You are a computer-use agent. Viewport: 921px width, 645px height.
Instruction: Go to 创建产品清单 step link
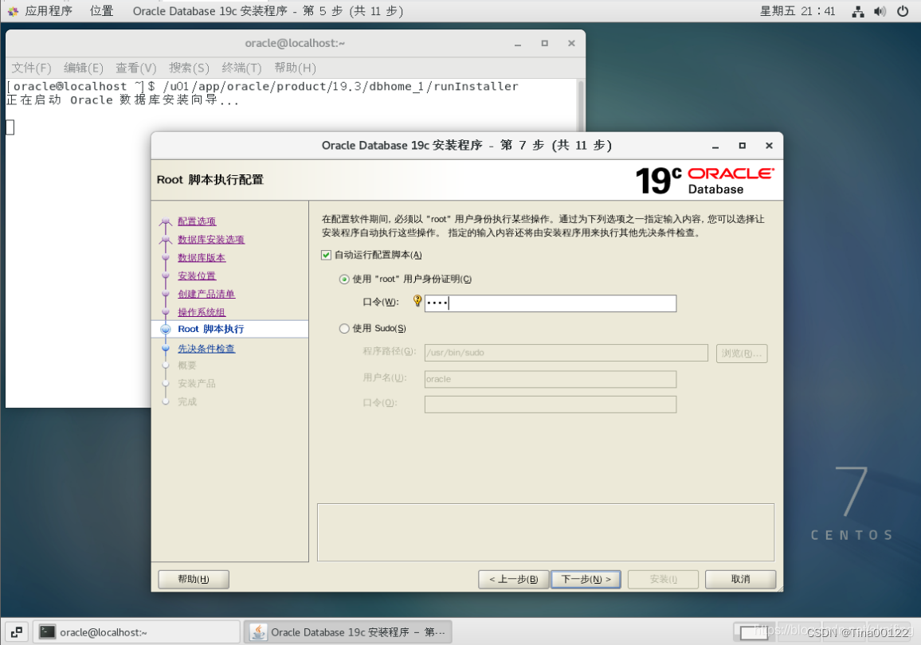pos(206,294)
